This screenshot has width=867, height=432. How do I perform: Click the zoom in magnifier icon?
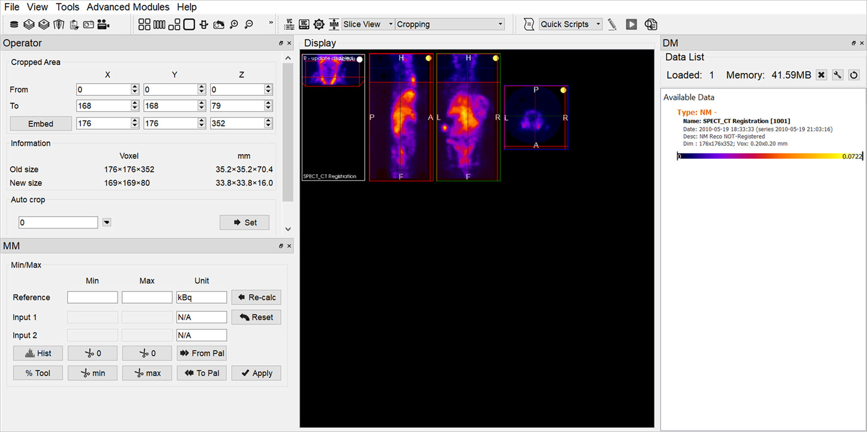(x=234, y=24)
